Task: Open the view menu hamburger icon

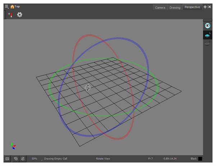Action: [x=6, y=6]
